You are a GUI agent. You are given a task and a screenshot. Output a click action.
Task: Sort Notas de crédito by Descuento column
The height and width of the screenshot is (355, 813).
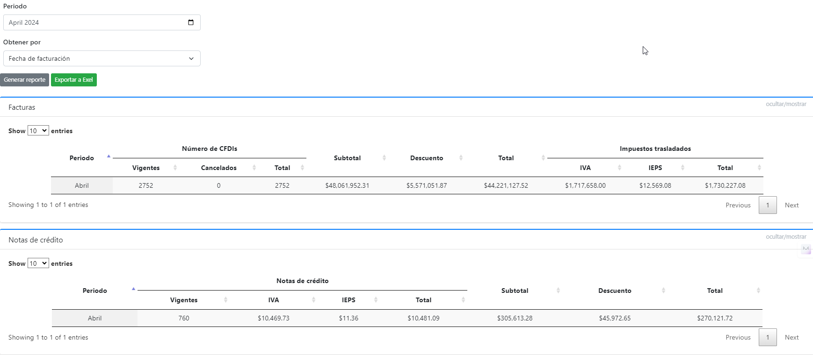pos(615,291)
